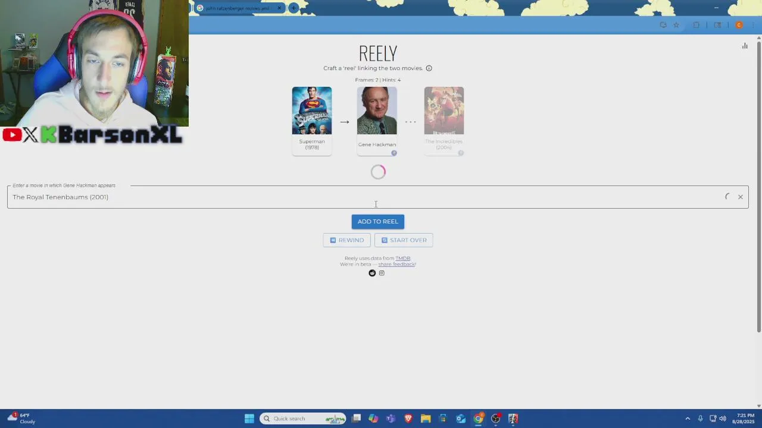Open Microsoft Teams from the taskbar
762x428 pixels.
tap(391, 418)
